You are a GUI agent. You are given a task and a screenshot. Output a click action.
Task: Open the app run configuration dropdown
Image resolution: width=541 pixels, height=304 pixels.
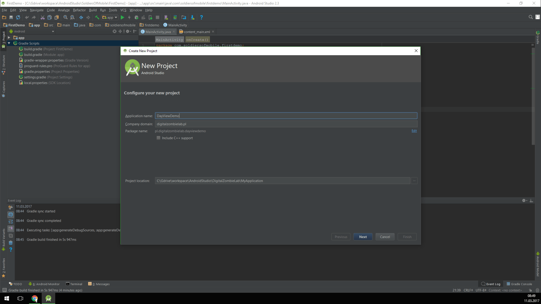[x=110, y=17]
